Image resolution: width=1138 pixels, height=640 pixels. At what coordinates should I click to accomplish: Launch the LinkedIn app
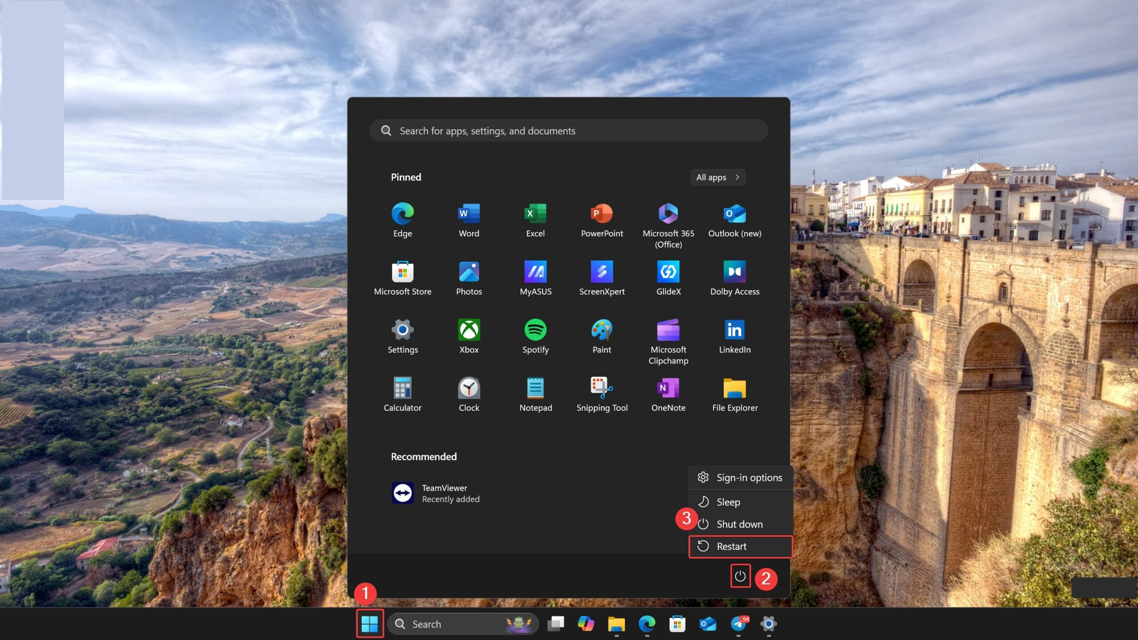735,337
